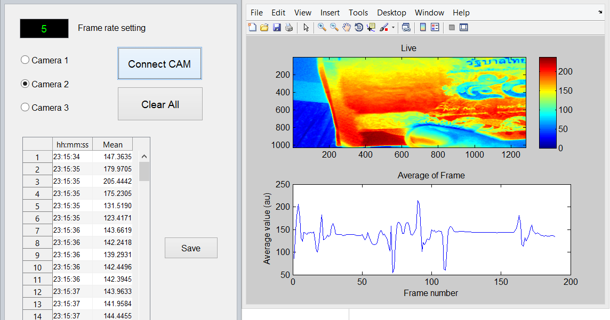This screenshot has height=320, width=610.
Task: Activate the Brush data tool
Action: pyautogui.click(x=384, y=27)
